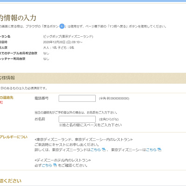This screenshot has width=186, height=186.
Task: Click the new-window icon after the 東京ディズニーシーは link
Action: click(x=159, y=150)
